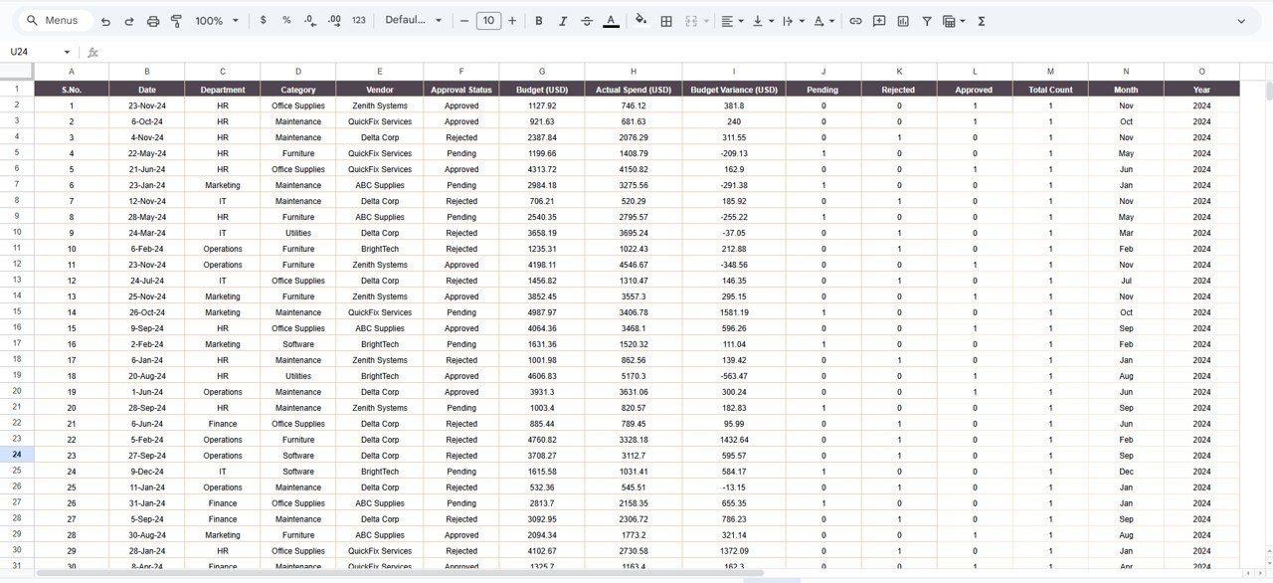Search the Menus box
Screen dimensions: 1273x583
[58, 21]
